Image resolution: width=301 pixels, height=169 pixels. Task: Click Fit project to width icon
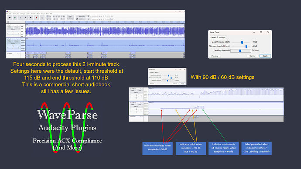pyautogui.click(x=62, y=17)
